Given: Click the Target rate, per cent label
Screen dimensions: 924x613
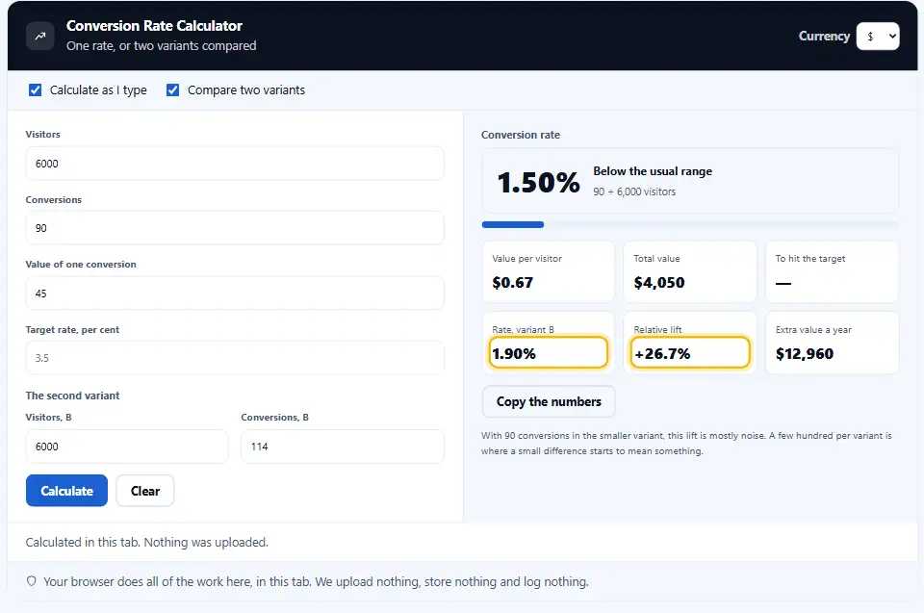Looking at the screenshot, I should click(72, 329).
